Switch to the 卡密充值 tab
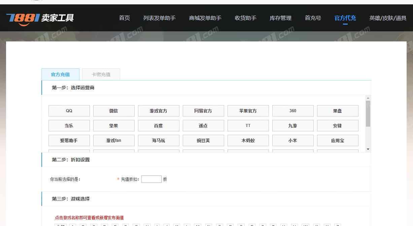 (101, 74)
